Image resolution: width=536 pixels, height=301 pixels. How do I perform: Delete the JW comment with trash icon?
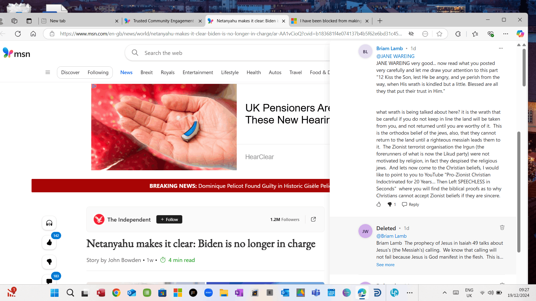pos(502,227)
